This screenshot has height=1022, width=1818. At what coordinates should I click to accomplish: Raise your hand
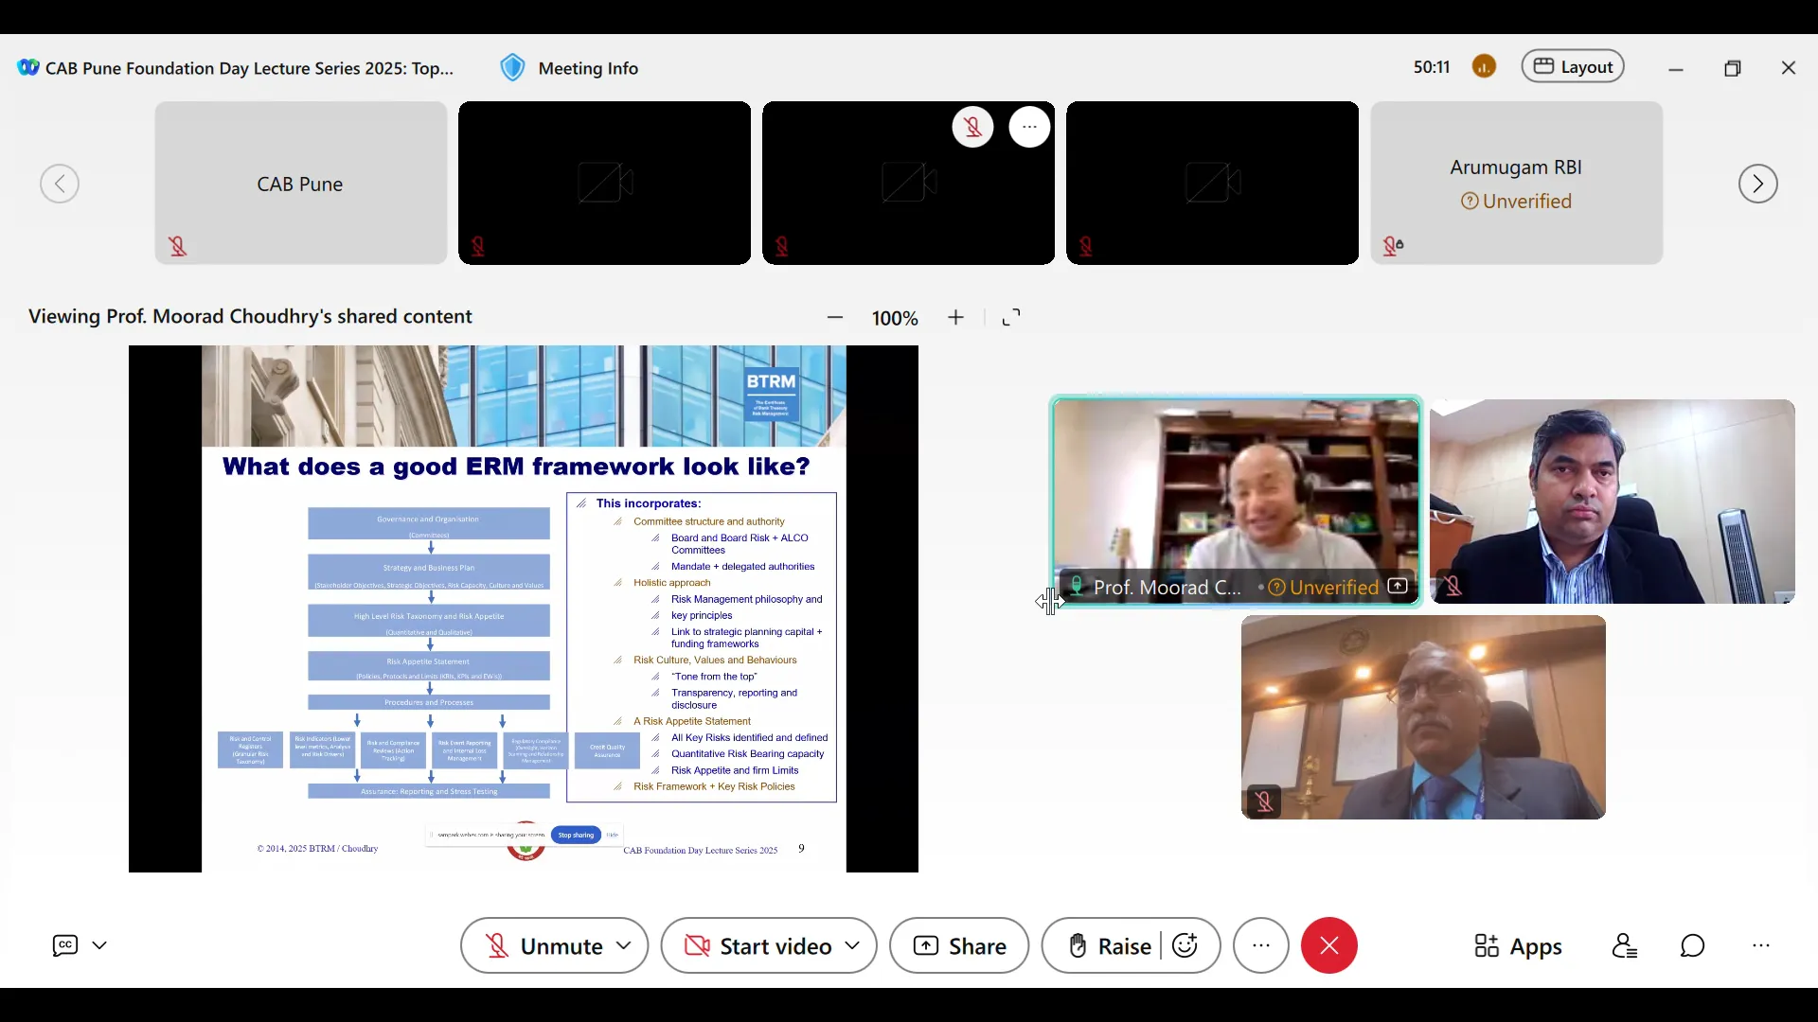(1108, 946)
